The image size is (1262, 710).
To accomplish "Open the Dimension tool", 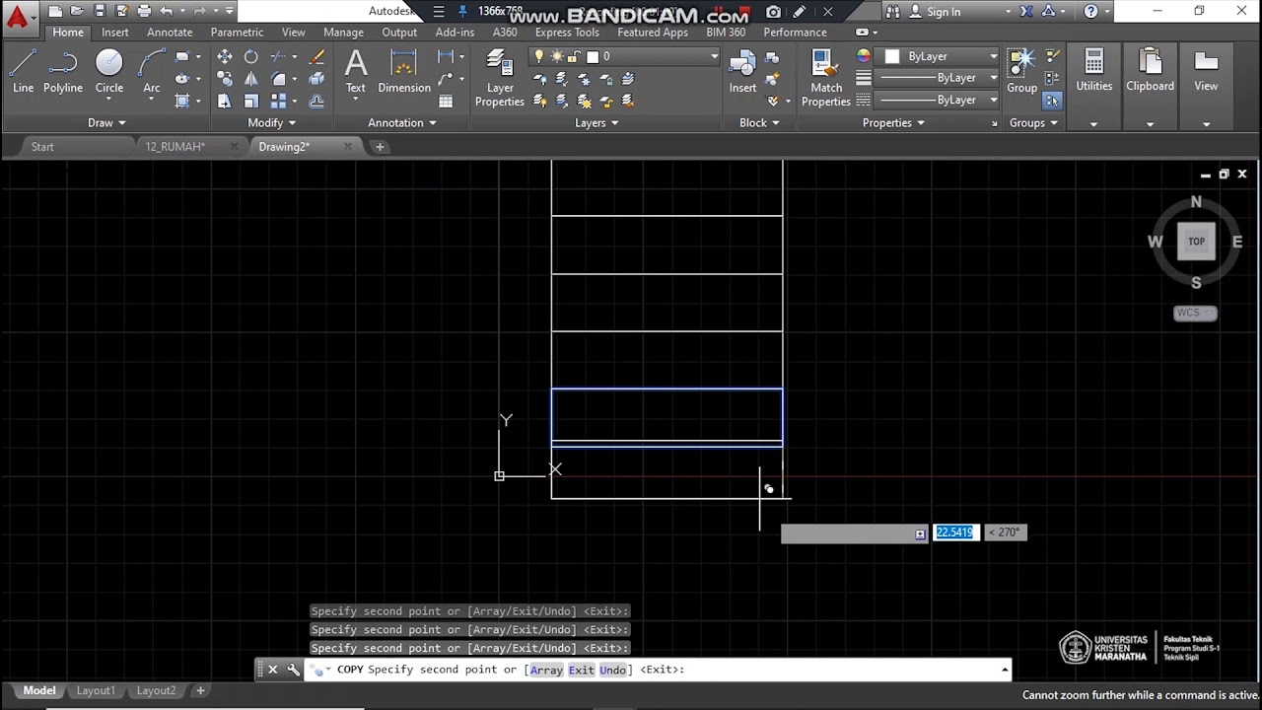I will (404, 72).
